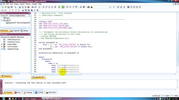Click the Undo toolbar icon

[32, 7]
